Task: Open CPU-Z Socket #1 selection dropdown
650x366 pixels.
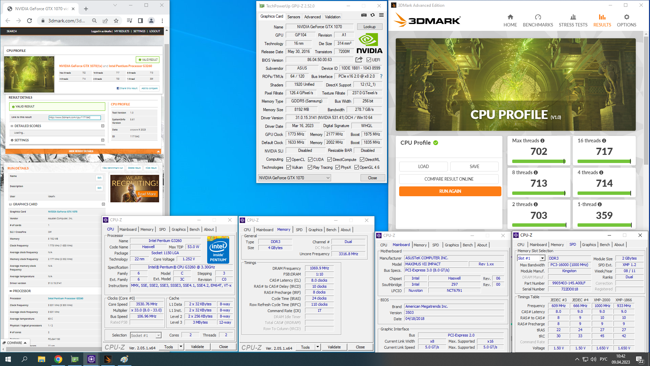Action: point(146,335)
